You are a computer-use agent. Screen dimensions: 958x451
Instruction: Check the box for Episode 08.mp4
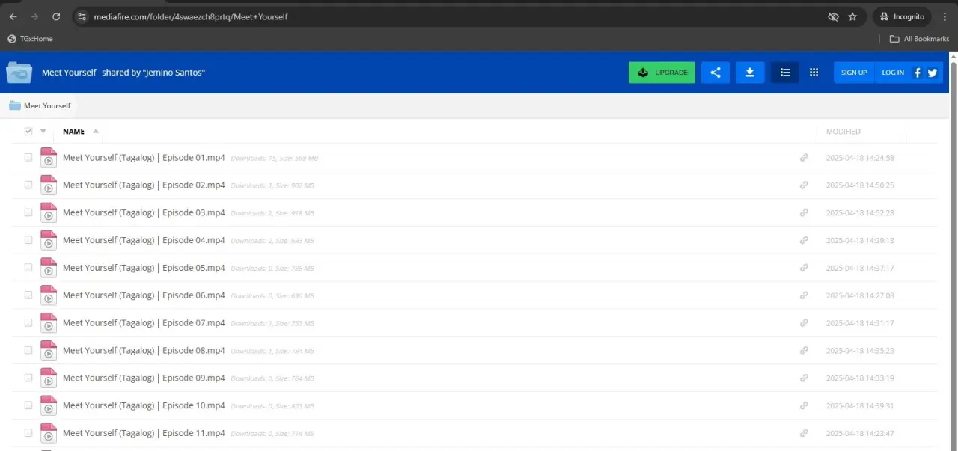click(28, 350)
